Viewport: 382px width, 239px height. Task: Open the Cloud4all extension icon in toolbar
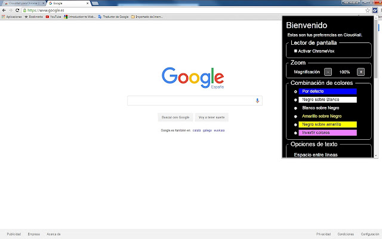(375, 10)
